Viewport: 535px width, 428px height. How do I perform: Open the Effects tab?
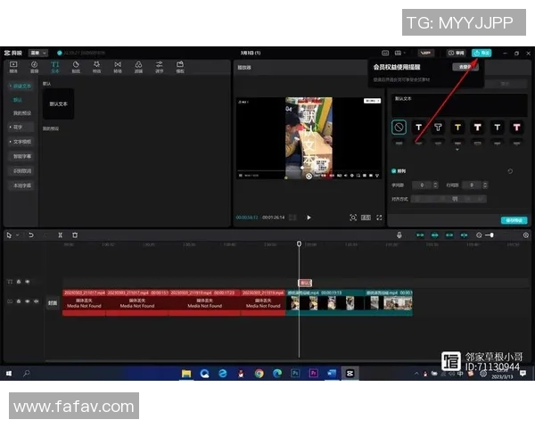click(96, 67)
